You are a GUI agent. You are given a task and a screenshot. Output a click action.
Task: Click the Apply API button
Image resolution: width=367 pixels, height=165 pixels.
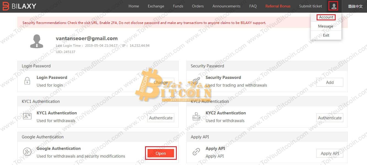[330, 153]
